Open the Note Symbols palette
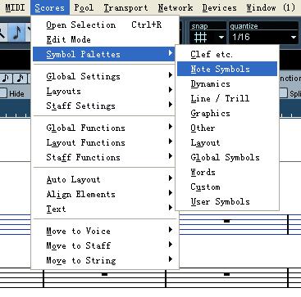This screenshot has width=301, height=297. tap(227, 69)
